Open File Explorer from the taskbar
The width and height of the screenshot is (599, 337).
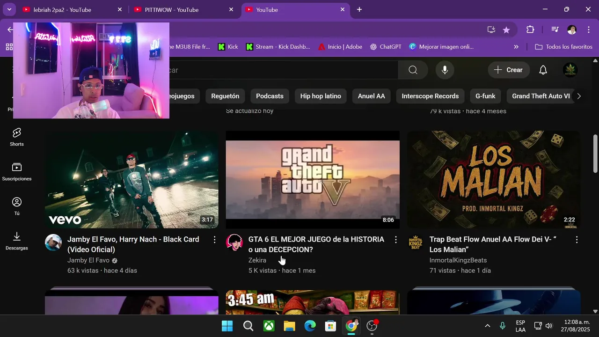point(289,326)
